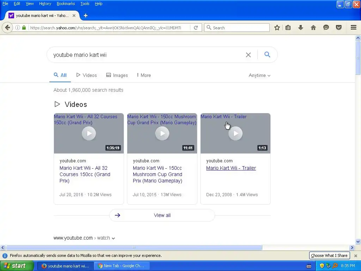Viewport: 361px width, 271px height.
Task: Open the Tools menu
Action: 85,4
